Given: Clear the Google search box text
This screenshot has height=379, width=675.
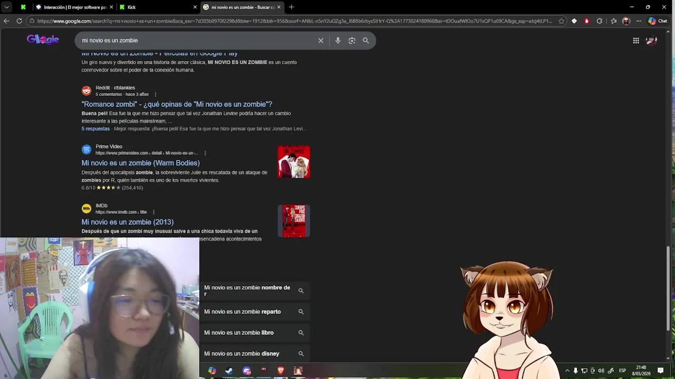Looking at the screenshot, I should point(321,41).
